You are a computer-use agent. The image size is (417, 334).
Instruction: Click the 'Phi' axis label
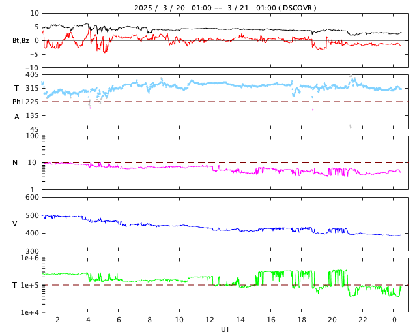18,102
